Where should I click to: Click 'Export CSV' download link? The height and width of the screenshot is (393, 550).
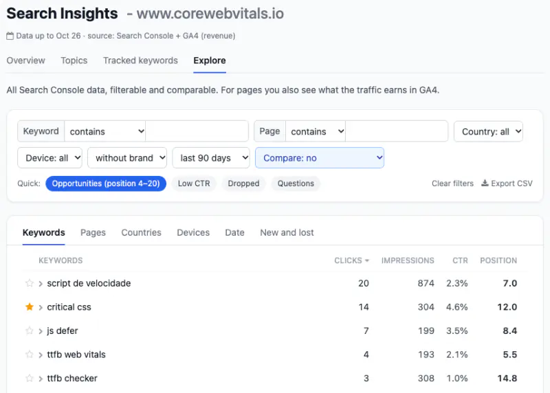[507, 183]
